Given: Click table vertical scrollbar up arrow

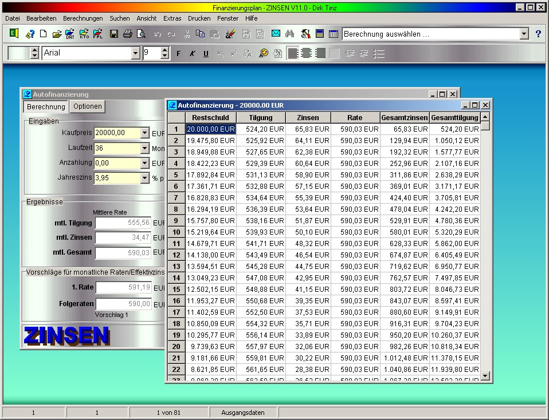Looking at the screenshot, I should click(x=485, y=117).
